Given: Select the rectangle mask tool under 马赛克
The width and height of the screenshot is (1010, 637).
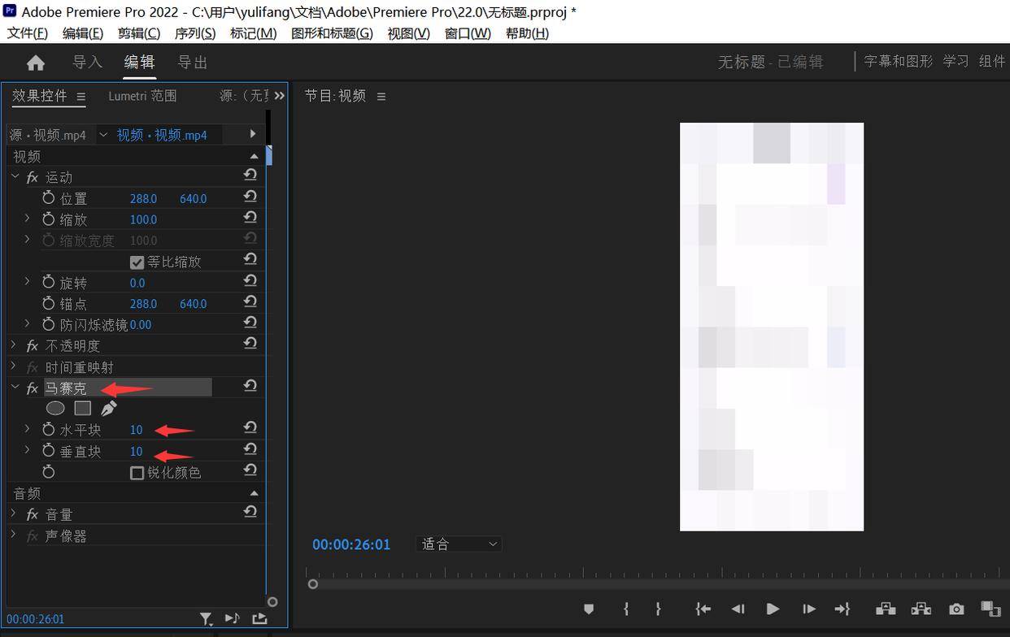Looking at the screenshot, I should coord(82,408).
